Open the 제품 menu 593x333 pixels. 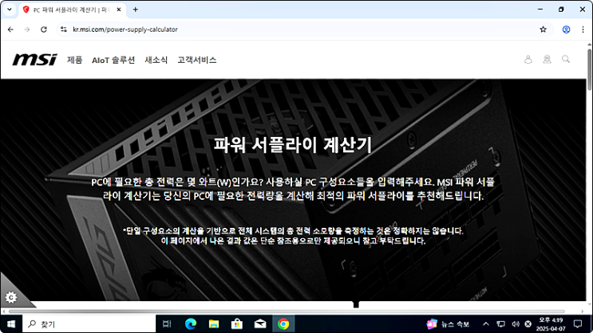[74, 60]
